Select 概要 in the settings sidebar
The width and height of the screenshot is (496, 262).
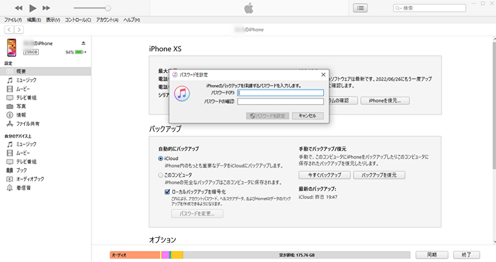(46, 71)
